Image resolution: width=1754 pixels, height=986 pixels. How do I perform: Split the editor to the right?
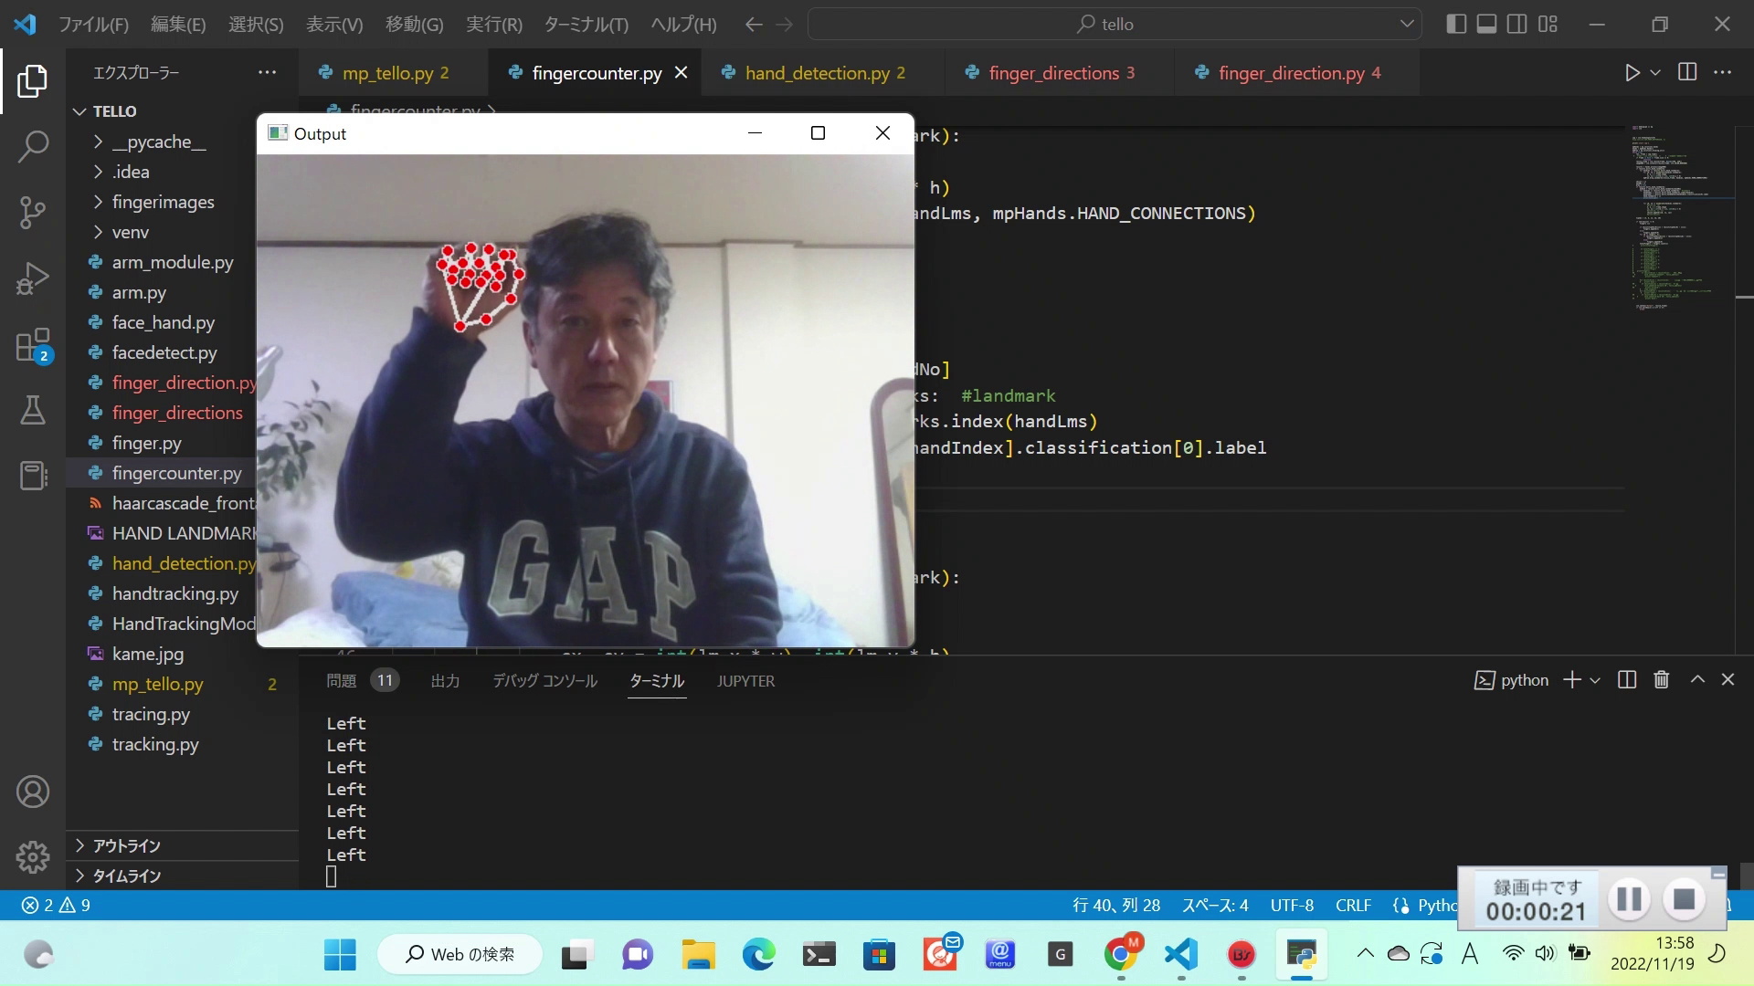(x=1687, y=72)
